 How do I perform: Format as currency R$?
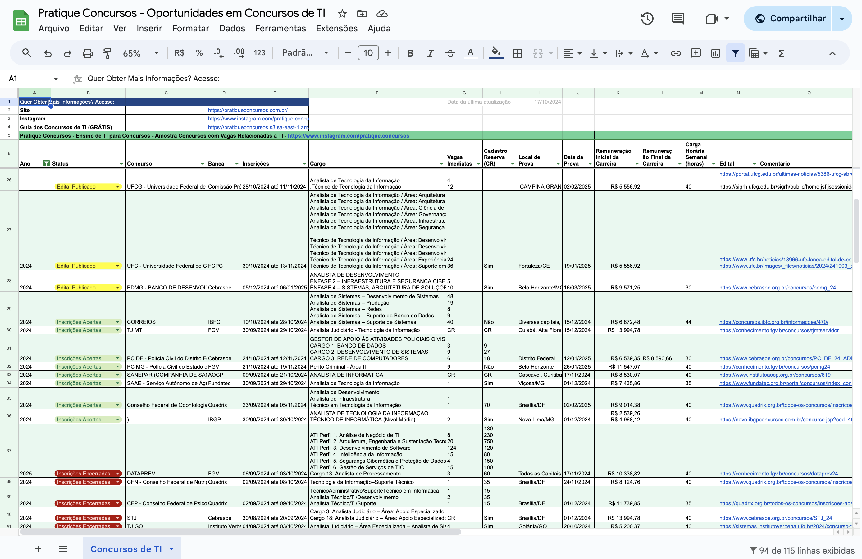179,53
